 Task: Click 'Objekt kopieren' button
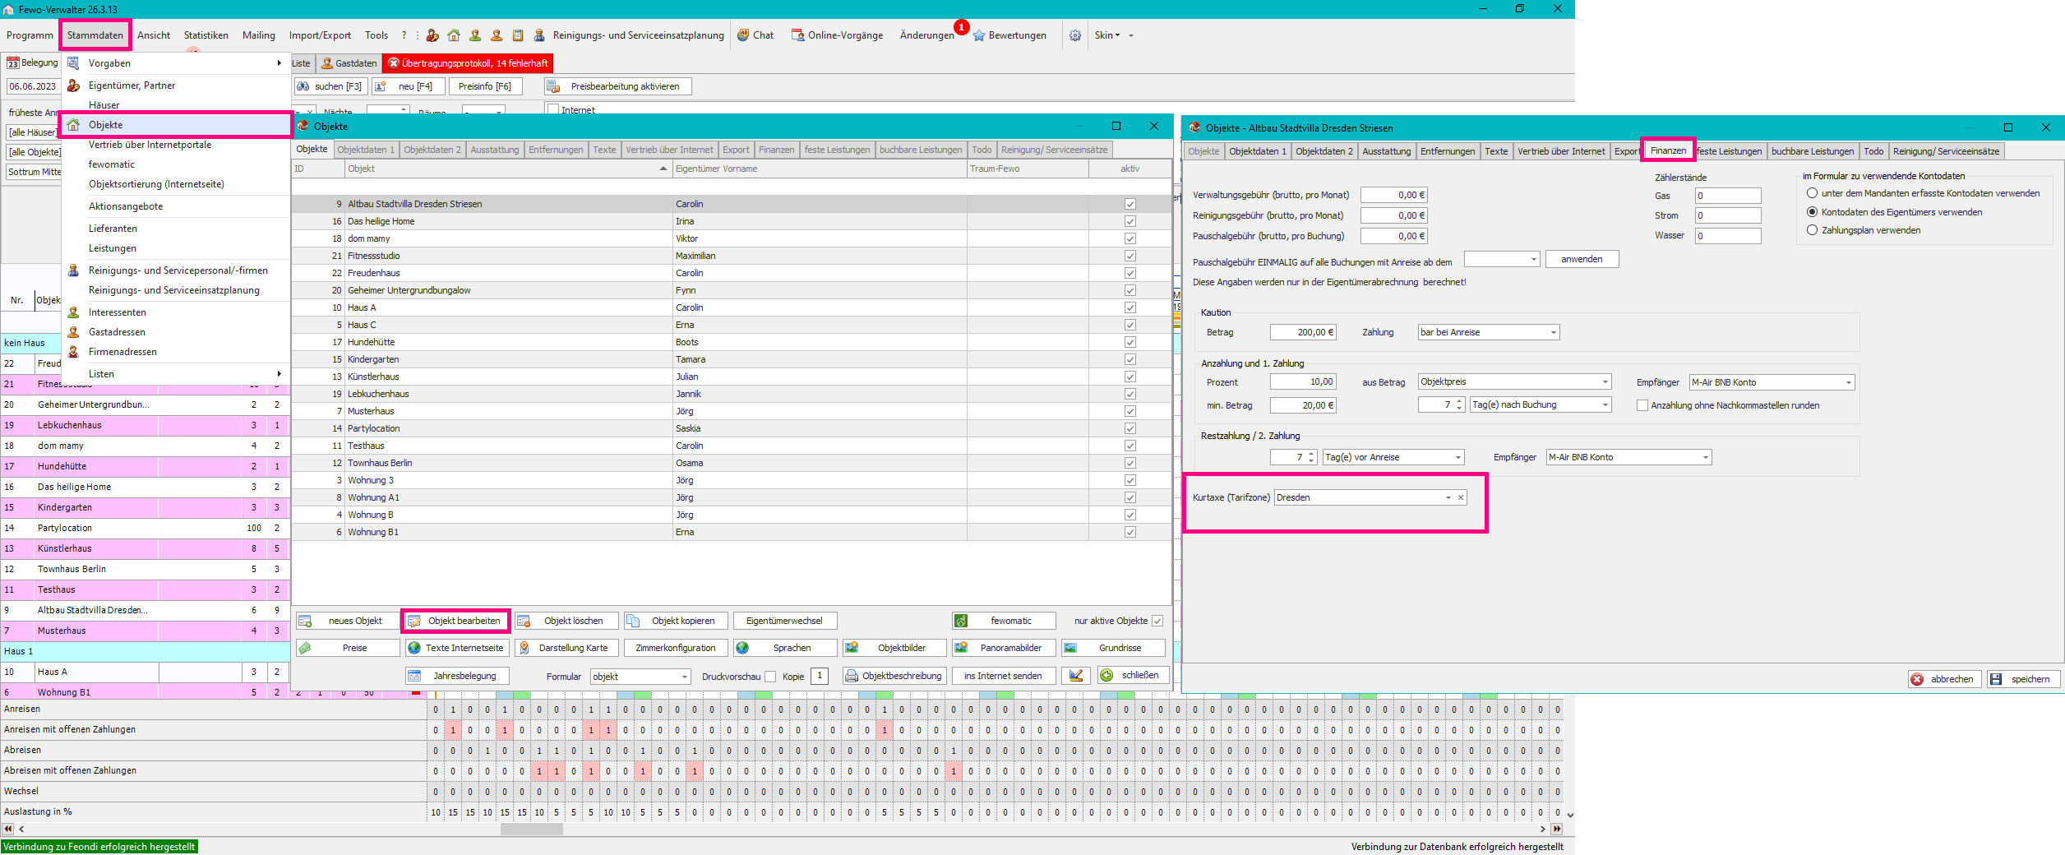(x=675, y=621)
